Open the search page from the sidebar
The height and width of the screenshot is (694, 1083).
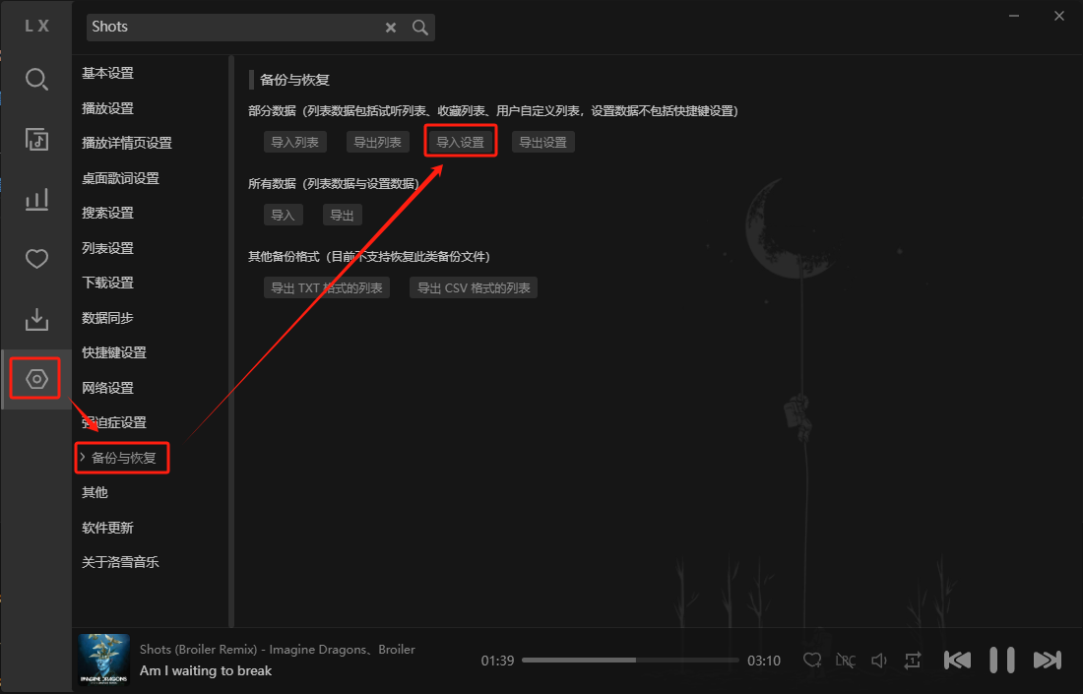[36, 80]
